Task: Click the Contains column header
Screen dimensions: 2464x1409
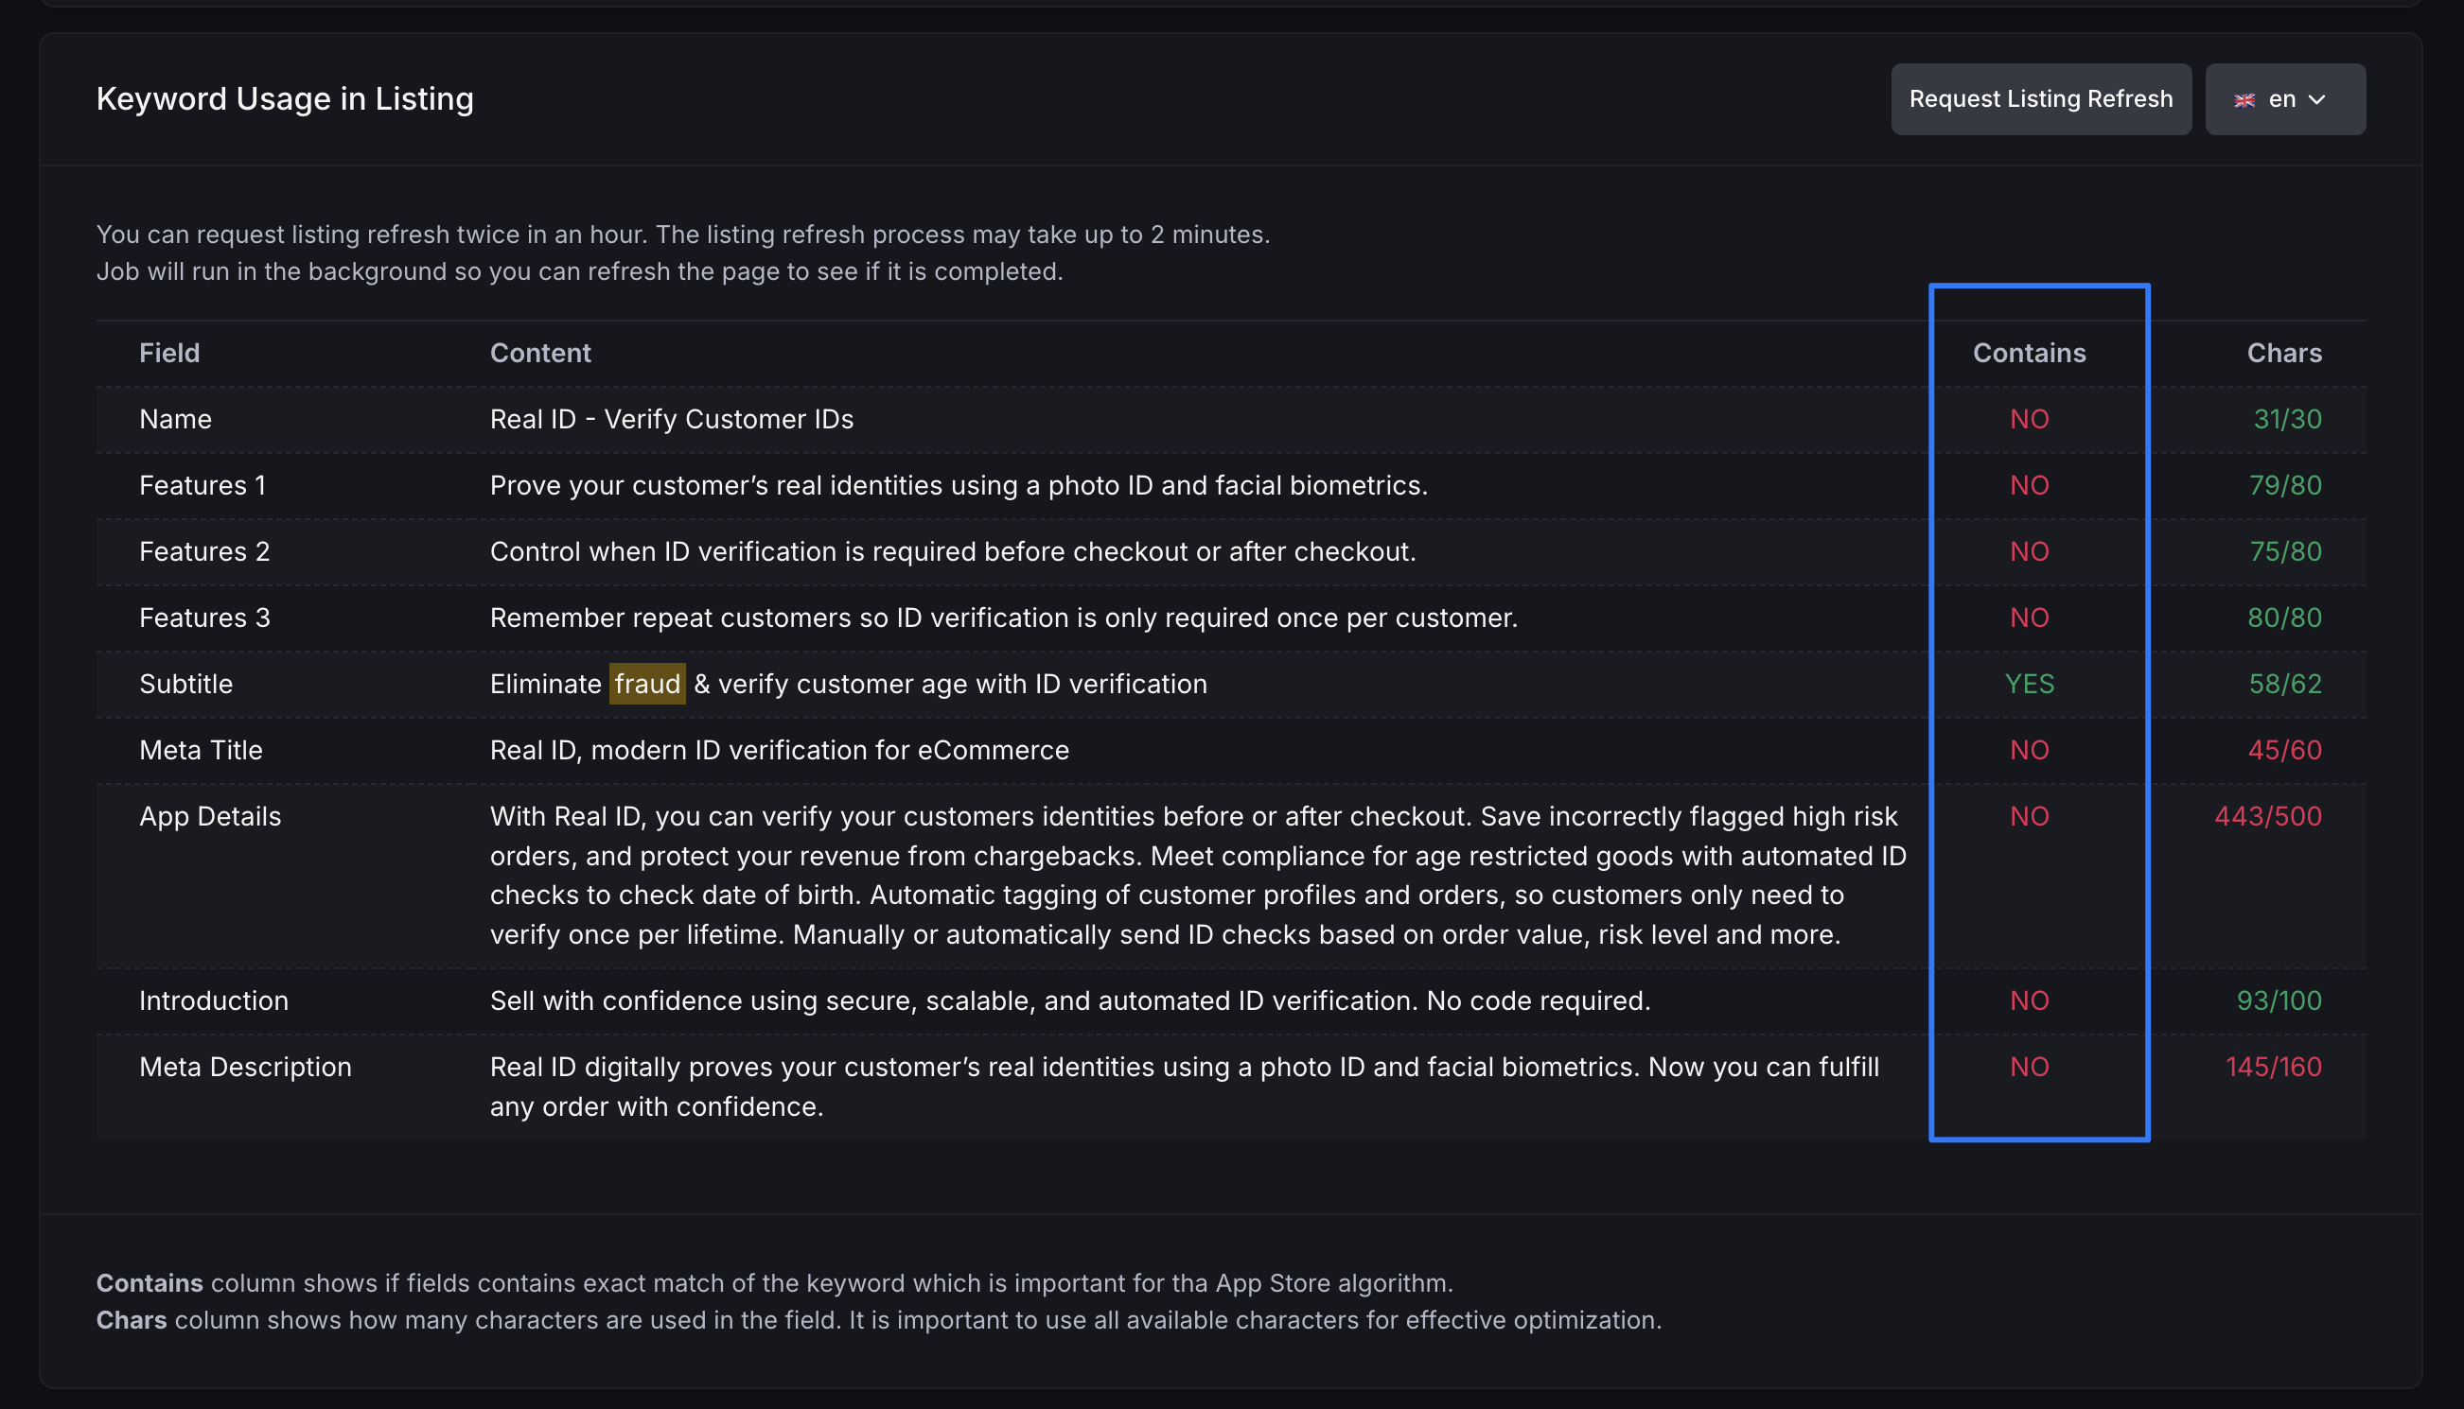Action: click(x=2030, y=352)
